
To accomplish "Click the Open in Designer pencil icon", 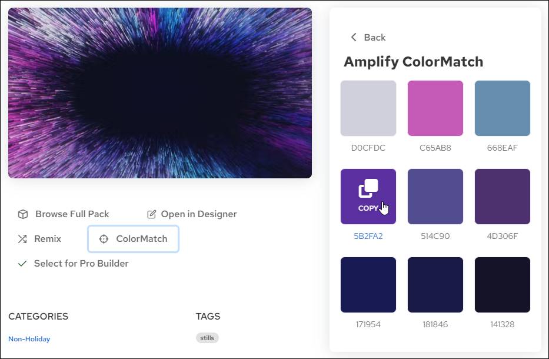I will coord(152,214).
